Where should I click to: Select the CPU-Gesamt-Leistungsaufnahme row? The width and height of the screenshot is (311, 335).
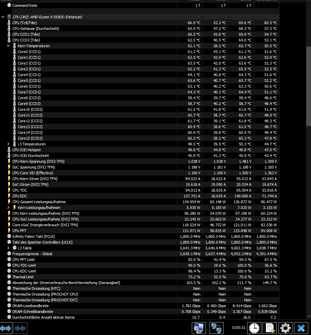click(140, 202)
